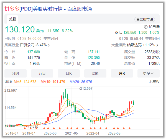
Task: Click the 总市值 value 1729亿
Action: tap(154, 63)
